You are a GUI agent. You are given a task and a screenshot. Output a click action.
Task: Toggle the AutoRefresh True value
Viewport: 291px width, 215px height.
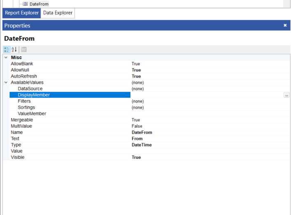(x=136, y=76)
